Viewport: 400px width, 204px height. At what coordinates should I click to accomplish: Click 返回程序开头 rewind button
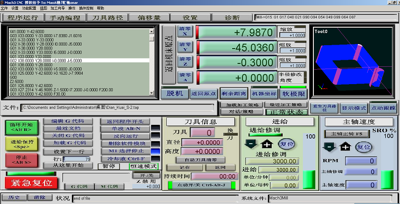(x=125, y=121)
